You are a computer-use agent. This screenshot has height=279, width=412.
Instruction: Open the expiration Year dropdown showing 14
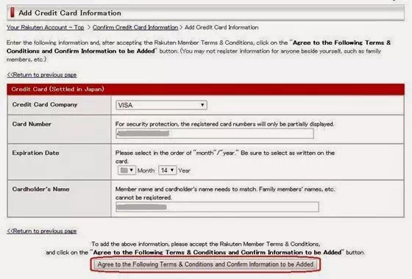click(168, 170)
